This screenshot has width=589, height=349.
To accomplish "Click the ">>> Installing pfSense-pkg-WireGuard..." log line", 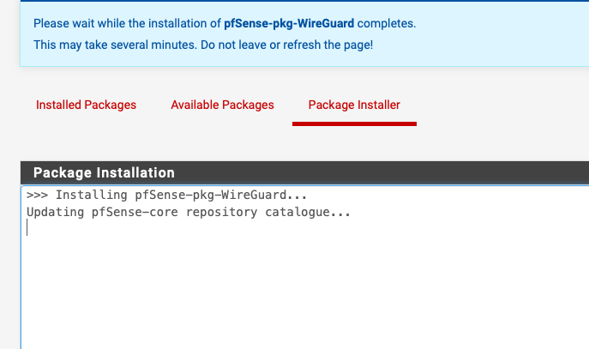I will tap(166, 196).
